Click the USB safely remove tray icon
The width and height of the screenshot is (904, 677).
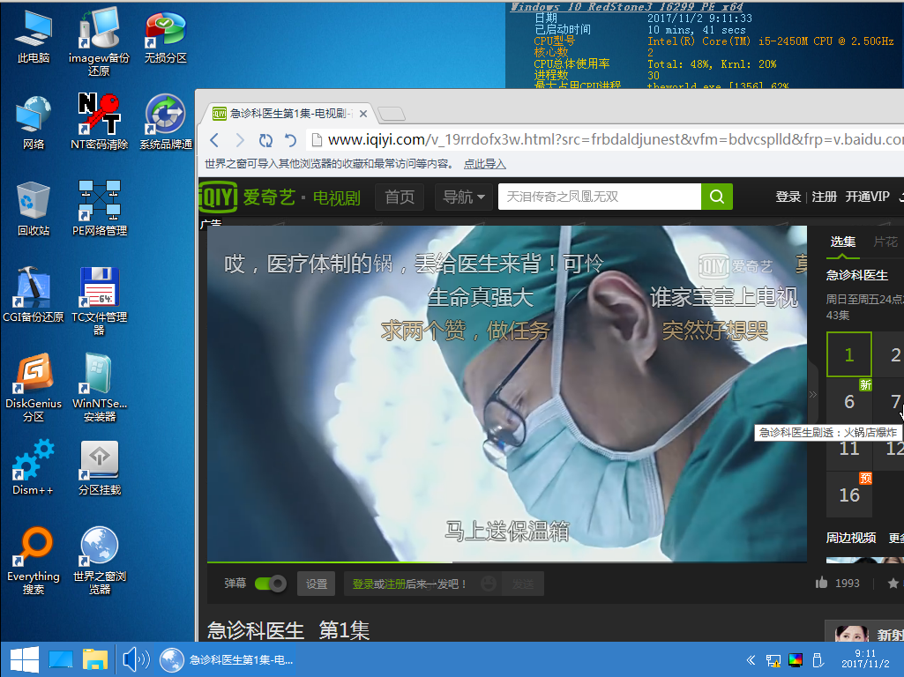(817, 659)
